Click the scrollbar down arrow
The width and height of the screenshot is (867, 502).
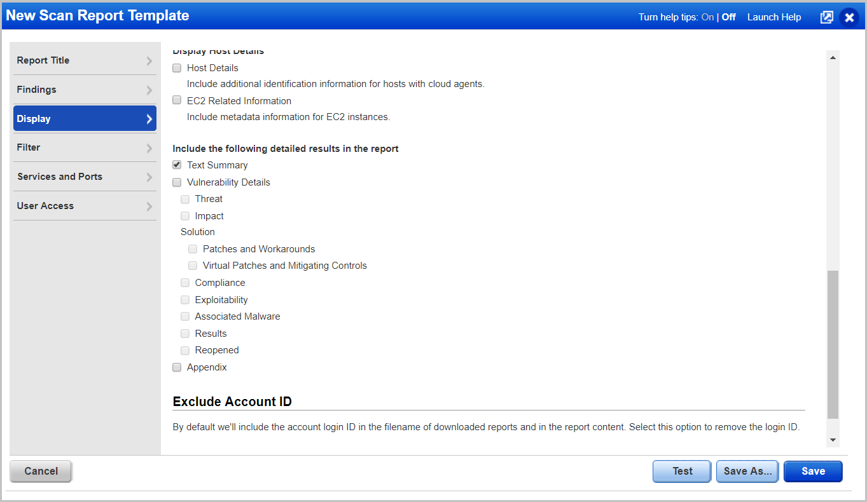[x=833, y=440]
